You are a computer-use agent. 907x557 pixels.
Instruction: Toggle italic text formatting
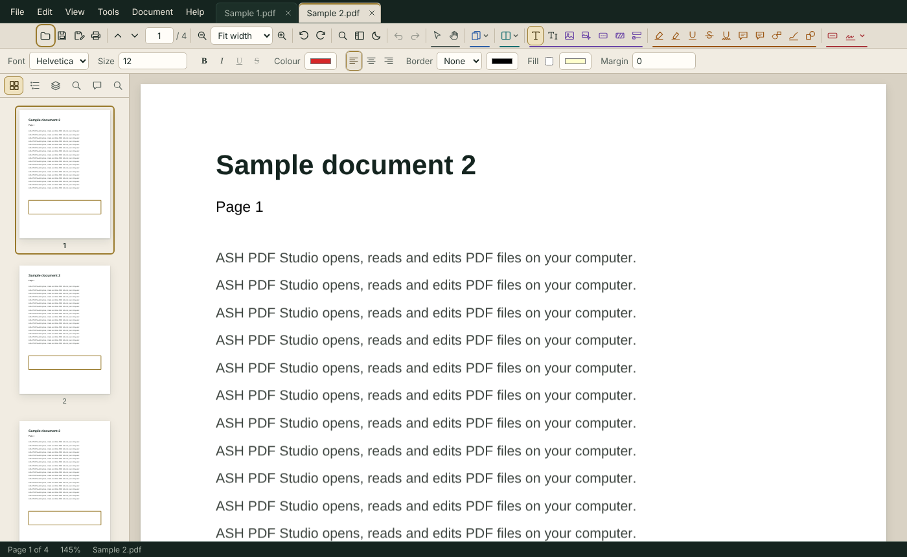(222, 61)
